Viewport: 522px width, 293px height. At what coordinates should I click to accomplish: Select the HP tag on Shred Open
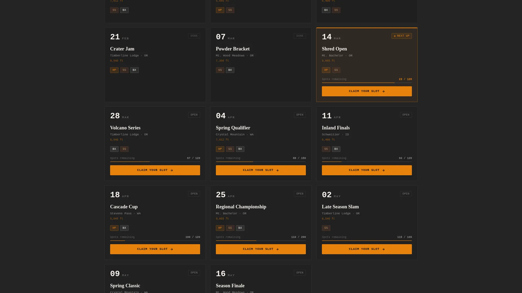[x=326, y=70]
